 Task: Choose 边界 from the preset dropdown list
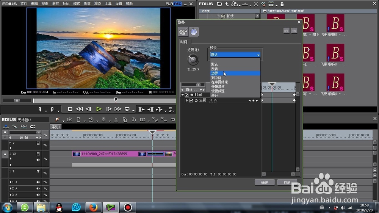click(x=215, y=73)
